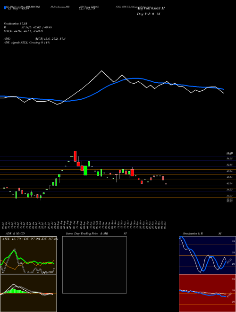Click the 'CL: 42.75' closing price label
Viewport: 236px width, 312px height.
pyautogui.click(x=87, y=9)
